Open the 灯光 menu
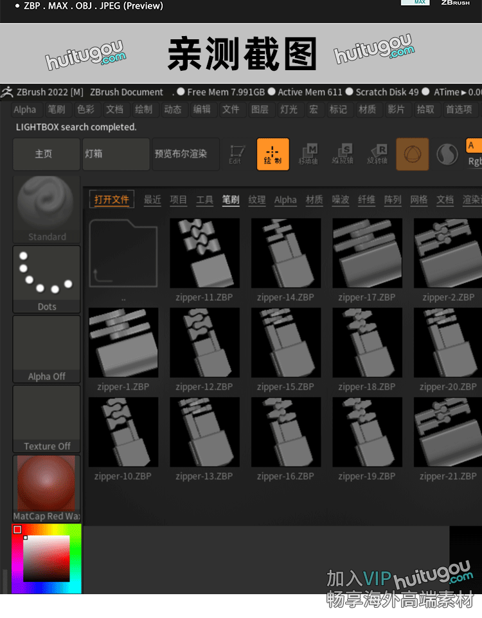482x618 pixels. pyautogui.click(x=289, y=109)
